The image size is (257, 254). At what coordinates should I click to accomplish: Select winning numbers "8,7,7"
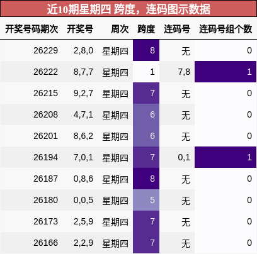pos(83,72)
